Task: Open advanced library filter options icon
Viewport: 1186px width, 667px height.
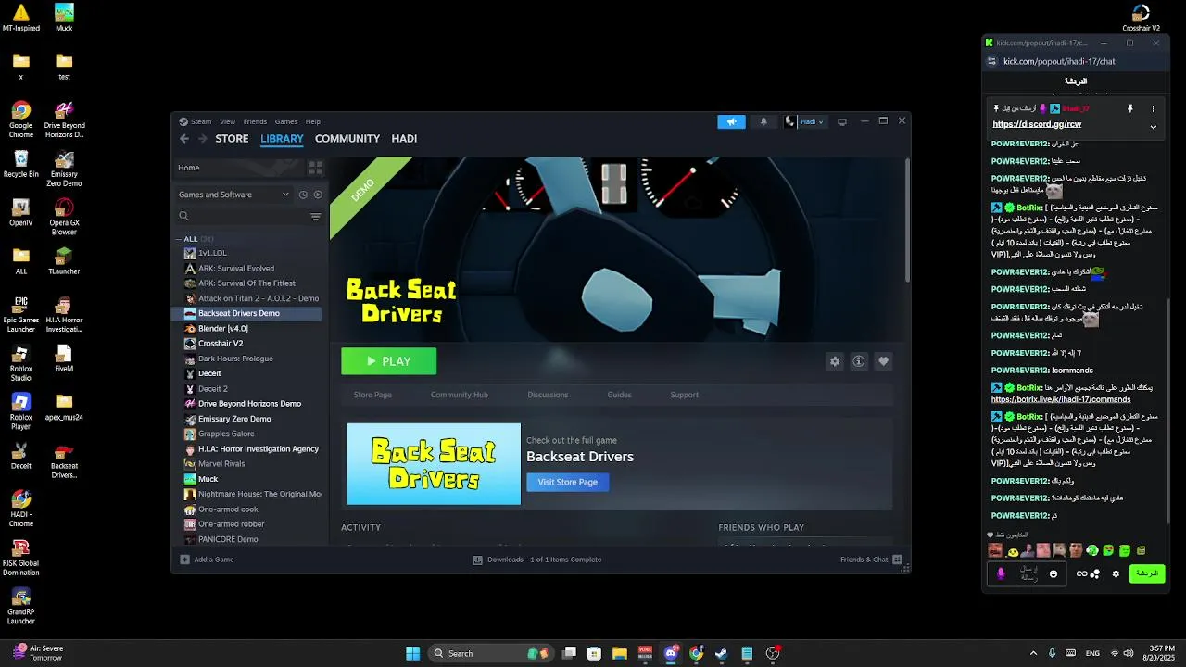Action: (x=315, y=216)
